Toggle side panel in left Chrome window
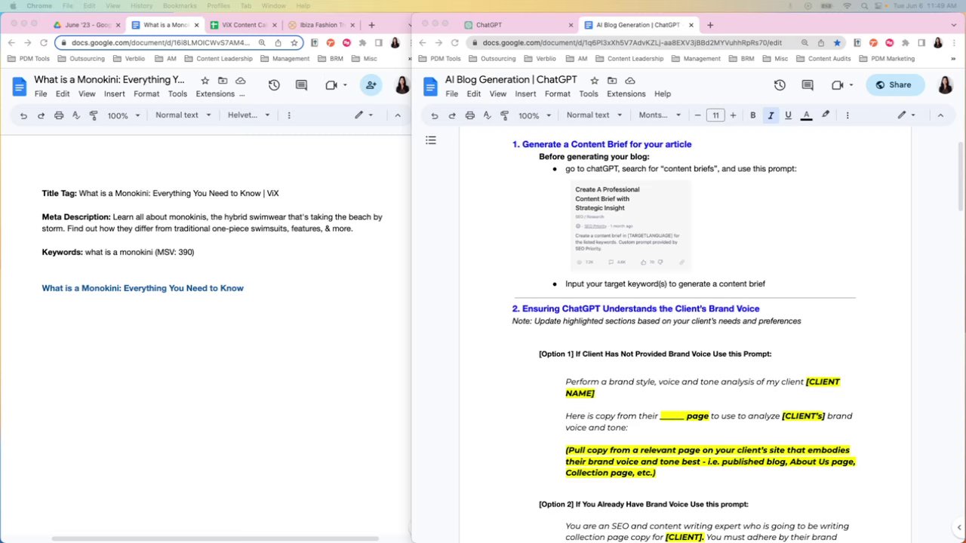The image size is (966, 543). pyautogui.click(x=379, y=43)
